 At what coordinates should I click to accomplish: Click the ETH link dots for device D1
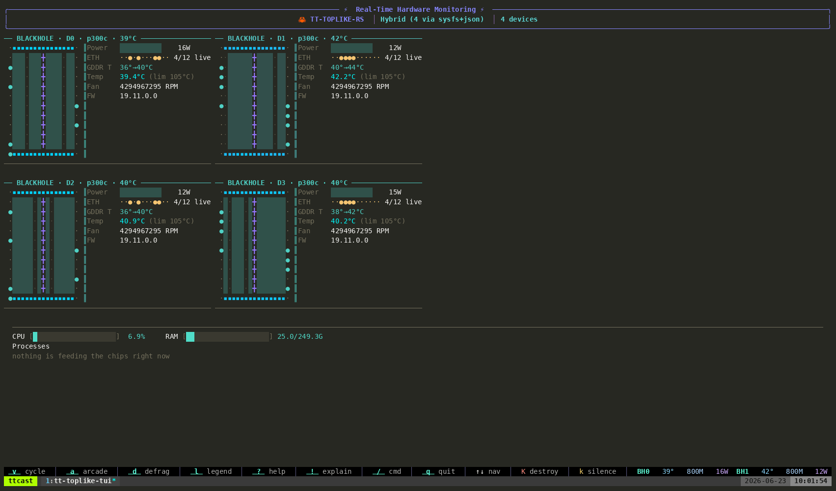(x=356, y=58)
